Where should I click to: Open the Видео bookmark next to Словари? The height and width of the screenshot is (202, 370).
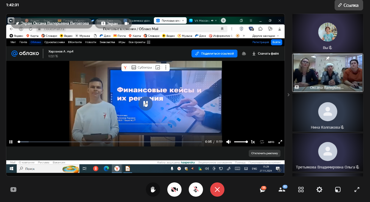(66, 36)
